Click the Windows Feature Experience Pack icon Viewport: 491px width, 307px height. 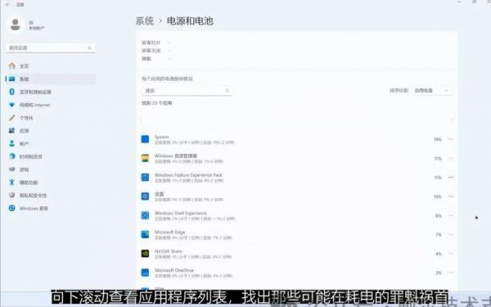145,178
